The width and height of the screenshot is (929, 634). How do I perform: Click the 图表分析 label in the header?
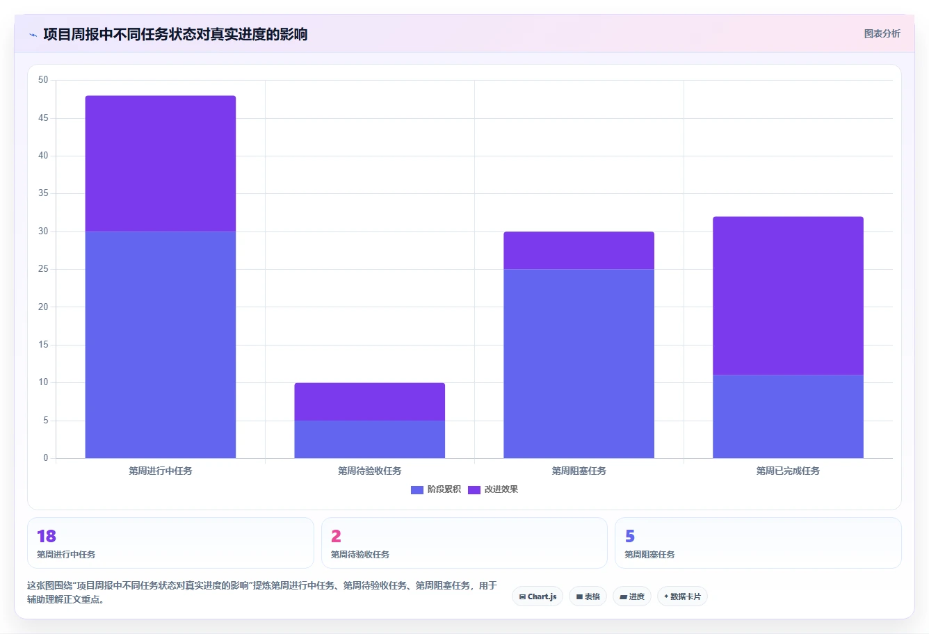(x=882, y=33)
